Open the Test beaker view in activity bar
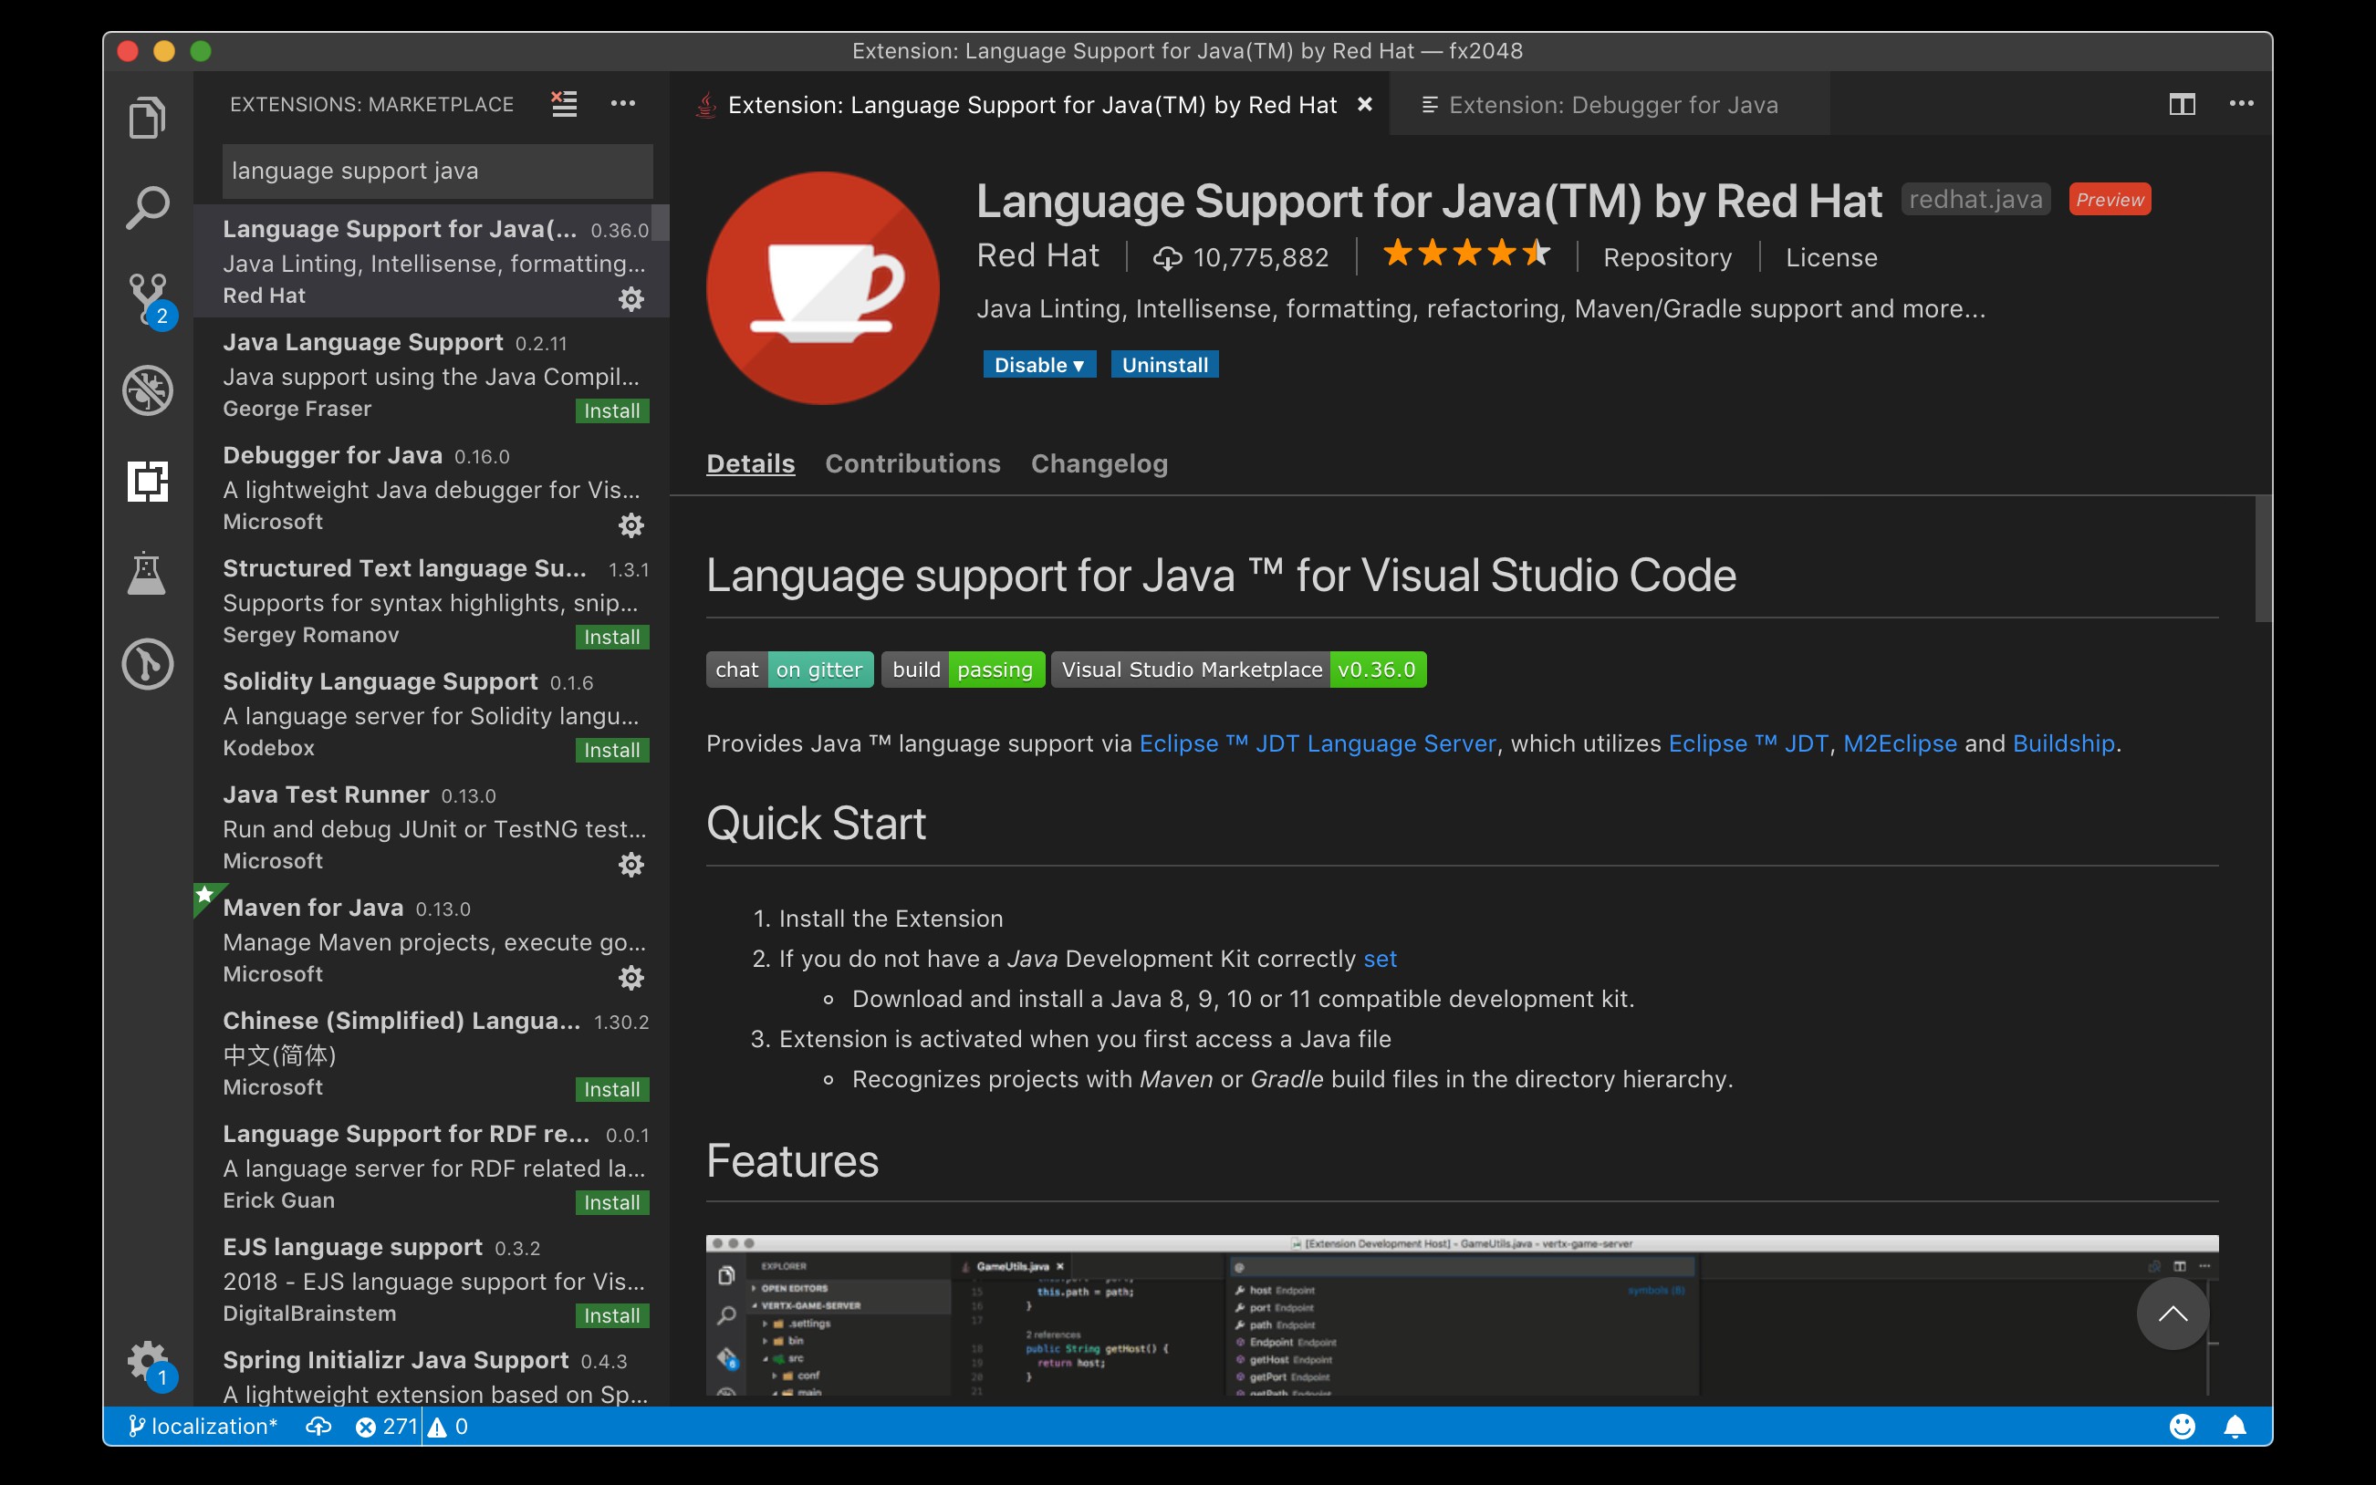Image resolution: width=2376 pixels, height=1485 pixels. coord(147,574)
